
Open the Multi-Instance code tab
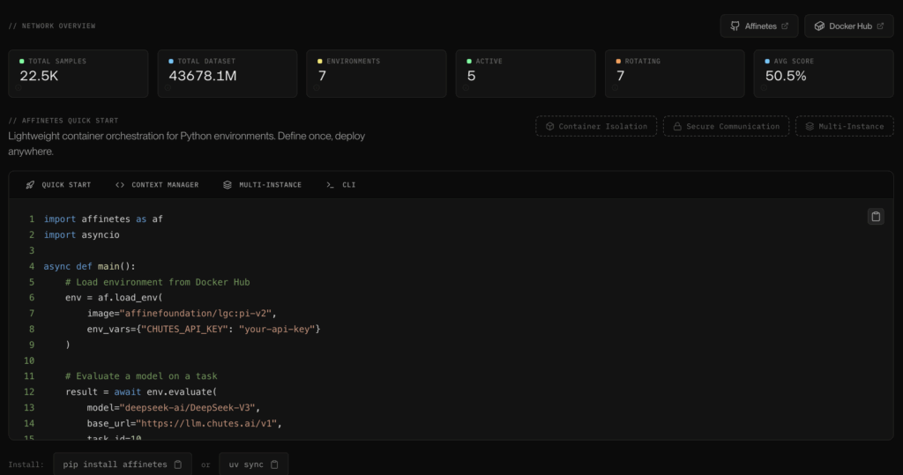coord(263,185)
